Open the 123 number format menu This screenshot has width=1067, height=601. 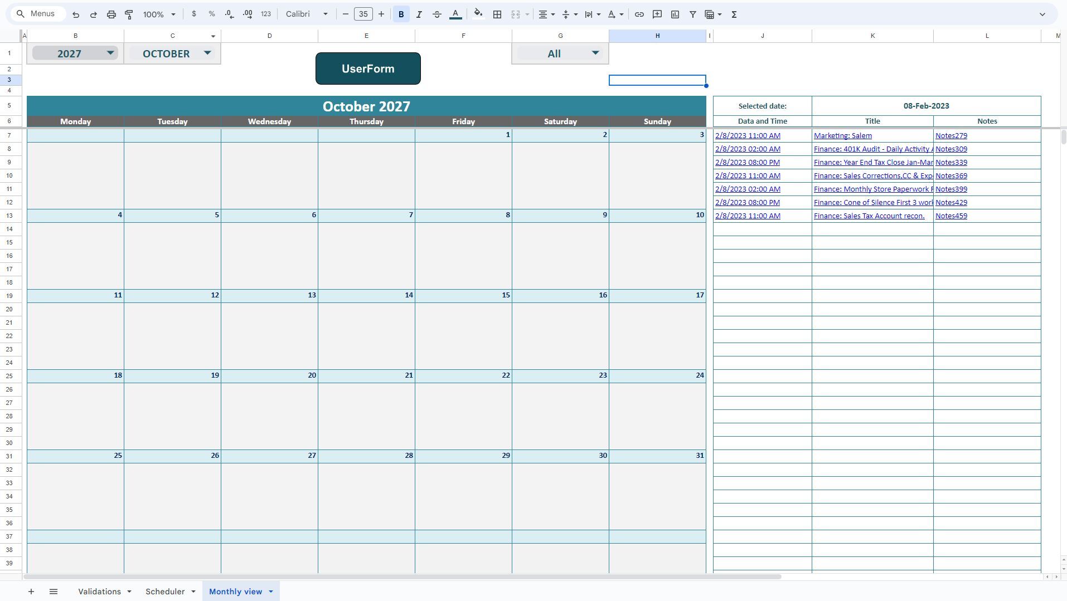[x=266, y=14]
